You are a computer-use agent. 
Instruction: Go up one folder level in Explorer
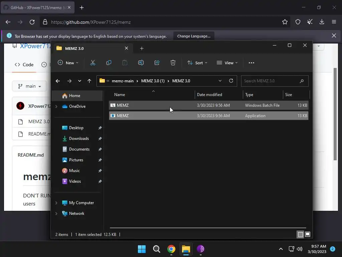click(89, 81)
